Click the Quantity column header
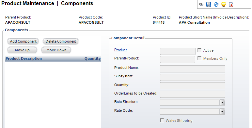 point(93,58)
